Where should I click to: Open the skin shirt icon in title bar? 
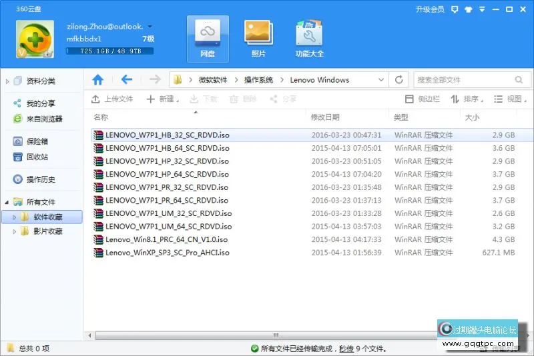[469, 9]
